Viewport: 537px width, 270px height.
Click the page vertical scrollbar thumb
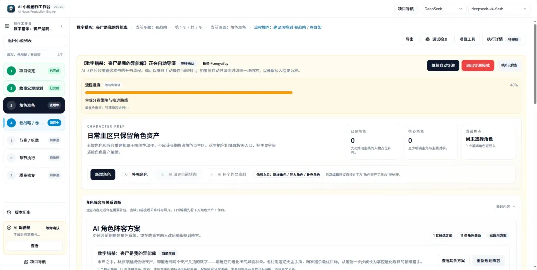535,63
